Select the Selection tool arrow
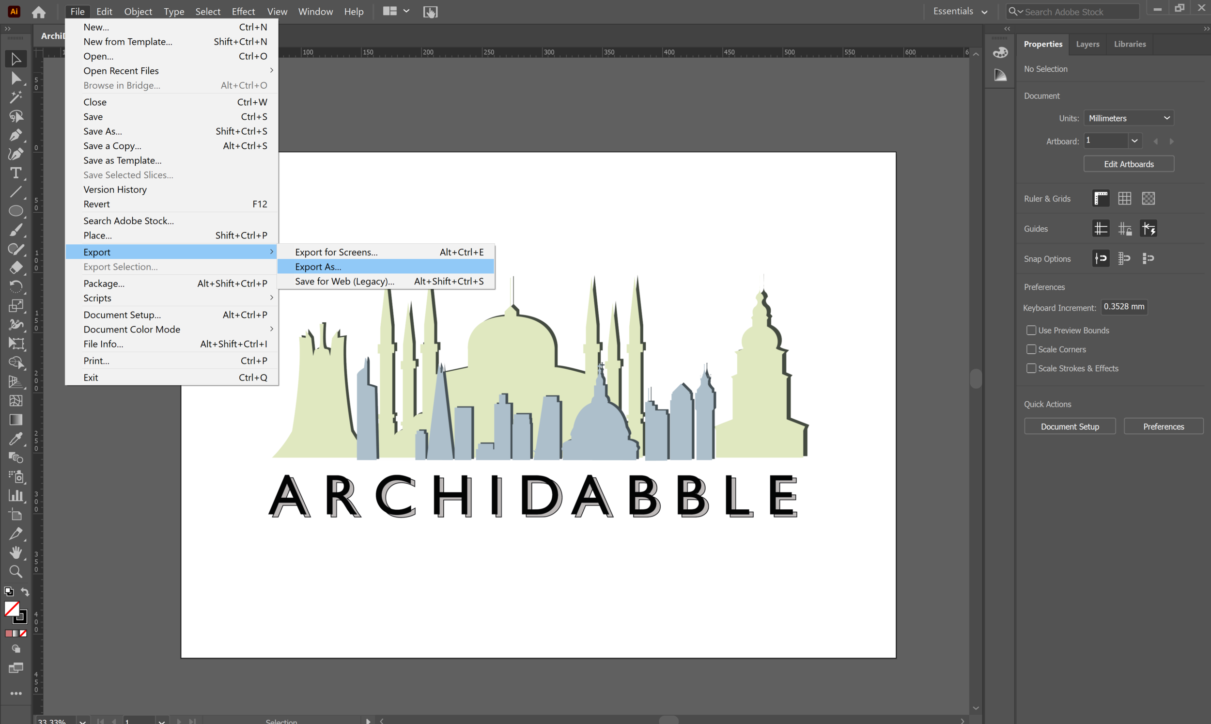 [x=16, y=59]
